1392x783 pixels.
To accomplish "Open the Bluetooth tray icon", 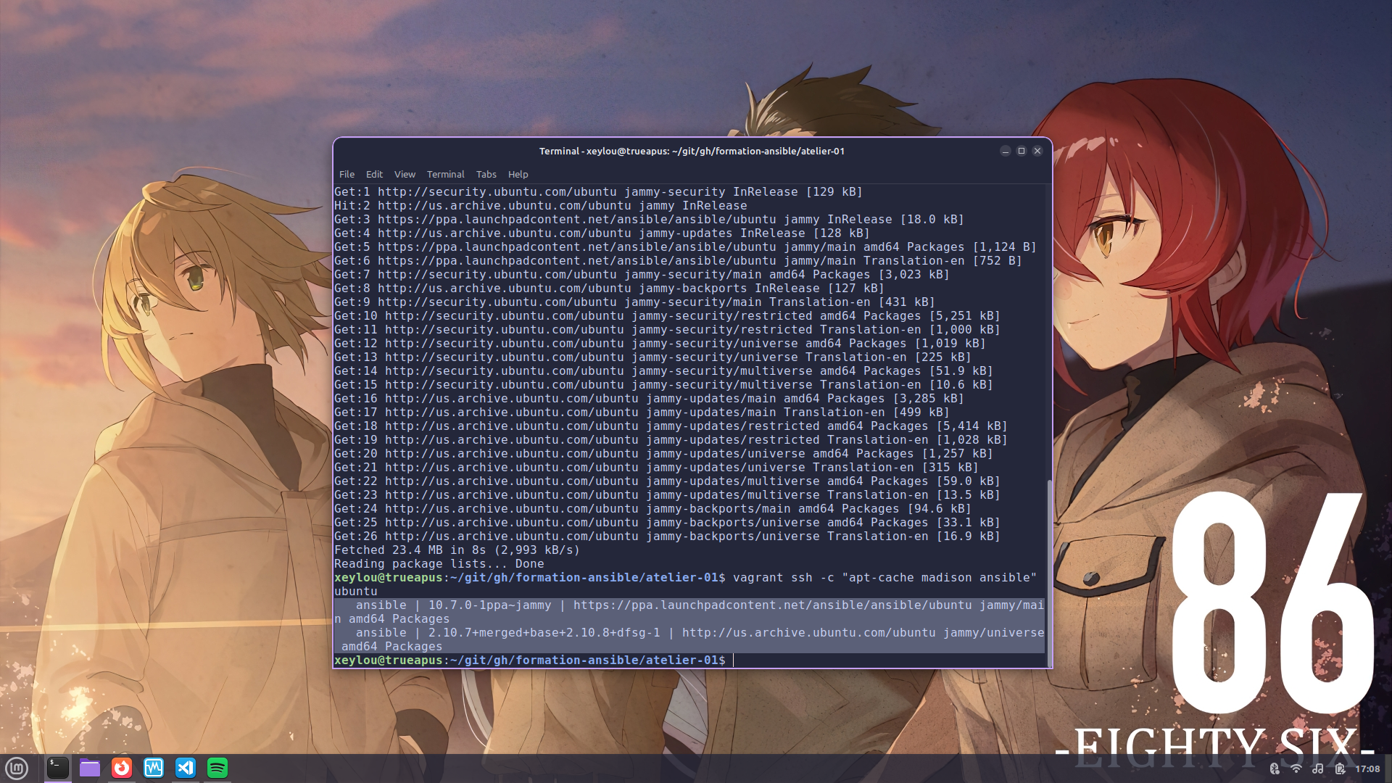I will click(x=1275, y=768).
